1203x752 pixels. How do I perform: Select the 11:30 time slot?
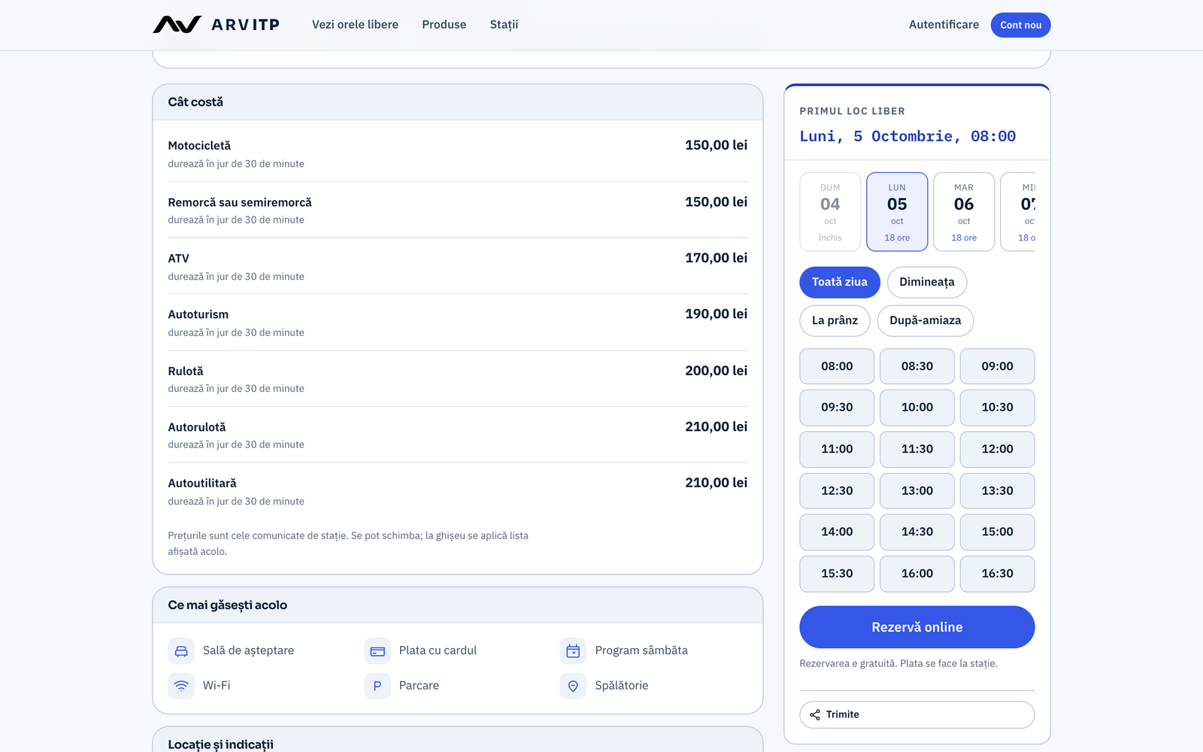coord(917,449)
